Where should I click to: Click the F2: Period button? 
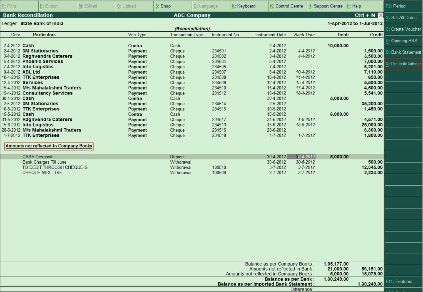[403, 6]
